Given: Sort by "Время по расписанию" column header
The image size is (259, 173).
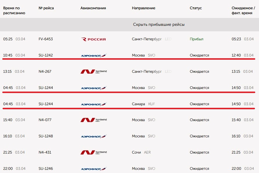Looking at the screenshot, I should (14, 10).
